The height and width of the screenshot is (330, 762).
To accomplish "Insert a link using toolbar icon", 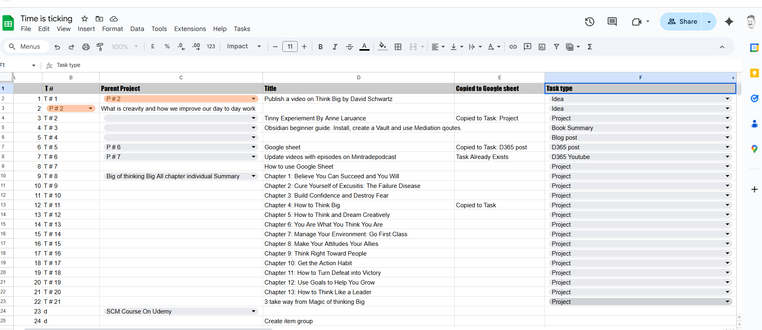I will click(x=513, y=47).
